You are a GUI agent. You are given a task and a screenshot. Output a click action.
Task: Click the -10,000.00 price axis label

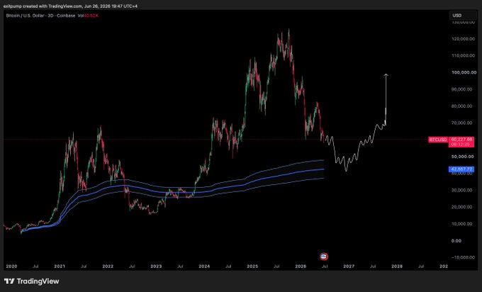[x=463, y=257]
